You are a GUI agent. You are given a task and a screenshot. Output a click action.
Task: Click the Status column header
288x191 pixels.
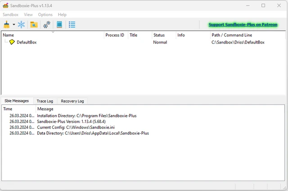[159, 35]
